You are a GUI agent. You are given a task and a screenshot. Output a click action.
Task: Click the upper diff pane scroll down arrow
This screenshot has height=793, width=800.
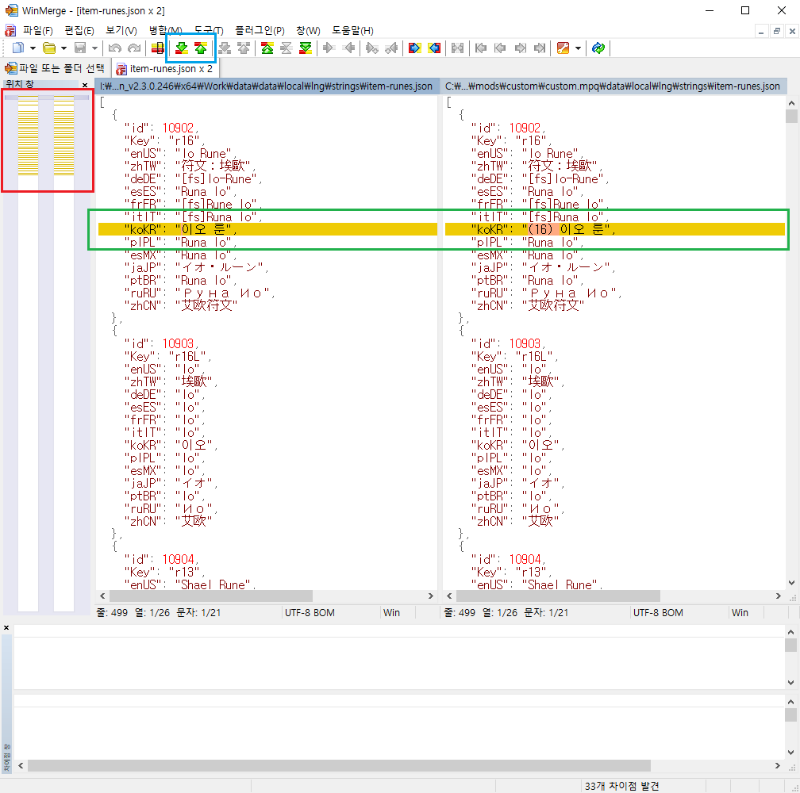791,683
